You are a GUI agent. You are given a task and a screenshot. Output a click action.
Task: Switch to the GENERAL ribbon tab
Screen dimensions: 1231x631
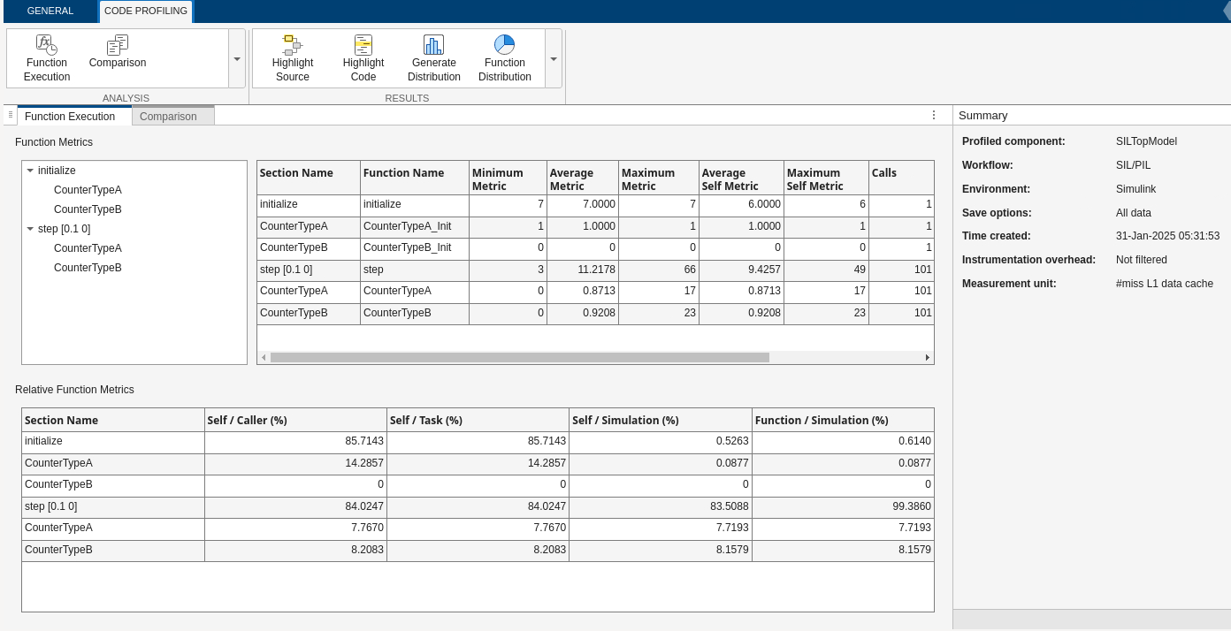pyautogui.click(x=50, y=11)
